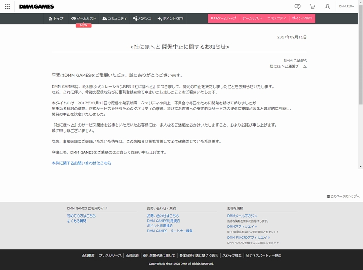Open 特定商取引法に基づく表示 footer link
The width and height of the screenshot is (363, 270).
199,256
